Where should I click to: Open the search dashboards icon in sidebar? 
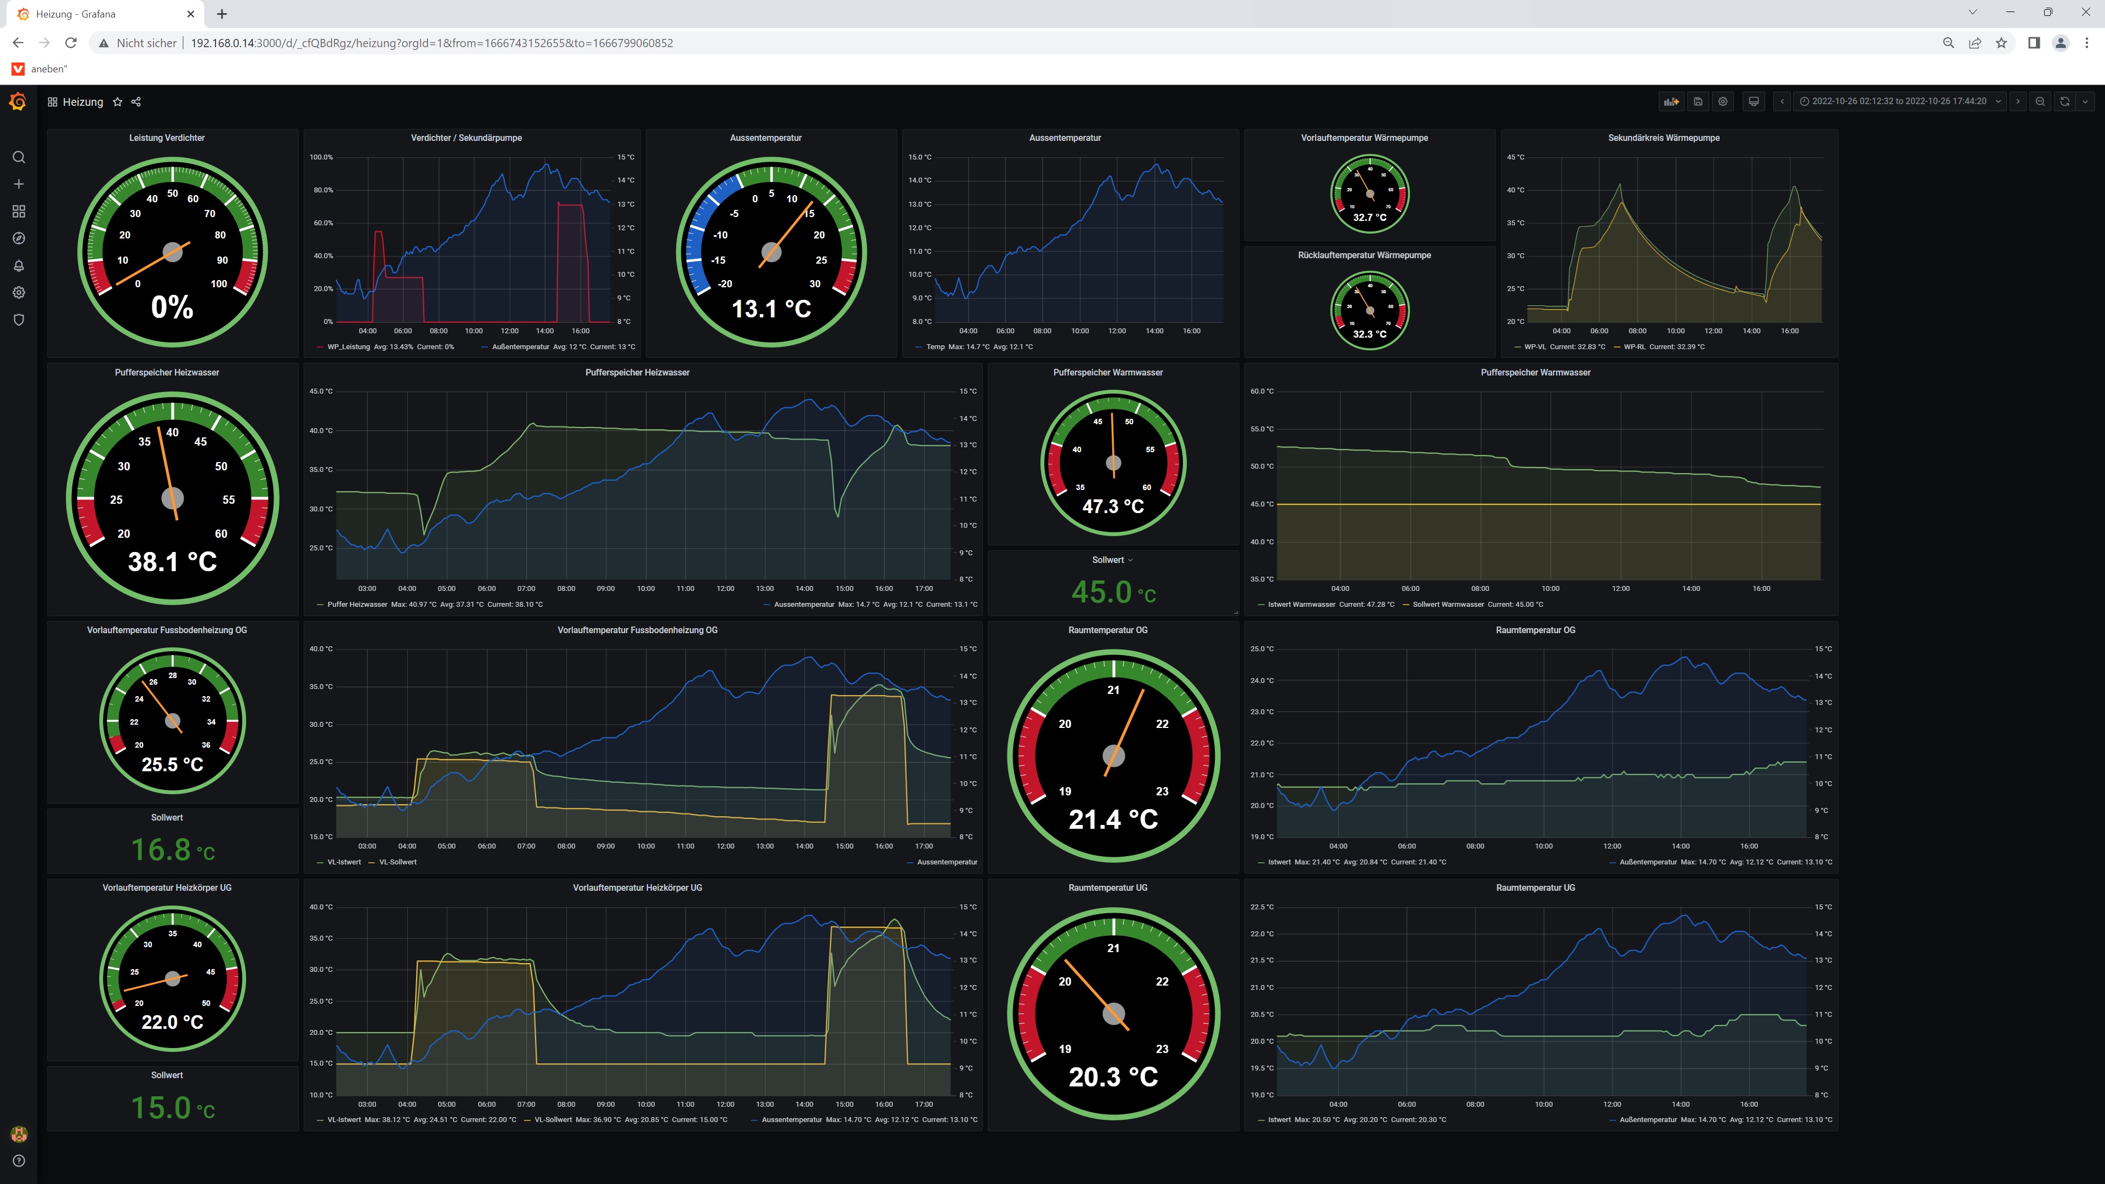(x=19, y=157)
